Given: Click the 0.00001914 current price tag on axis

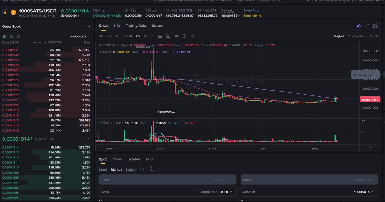Looking at the screenshot, I should tap(370, 100).
